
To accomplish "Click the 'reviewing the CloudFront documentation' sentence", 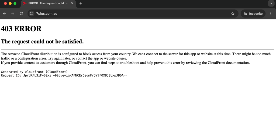I will point(125,63).
